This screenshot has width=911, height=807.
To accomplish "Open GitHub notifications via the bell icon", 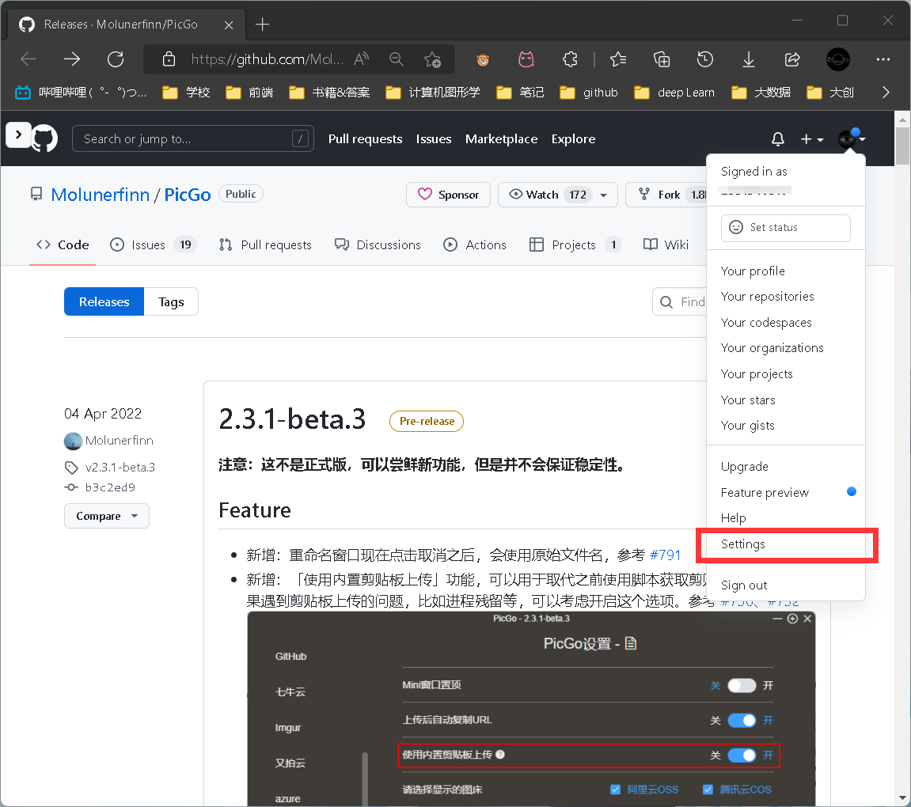I will coord(778,138).
